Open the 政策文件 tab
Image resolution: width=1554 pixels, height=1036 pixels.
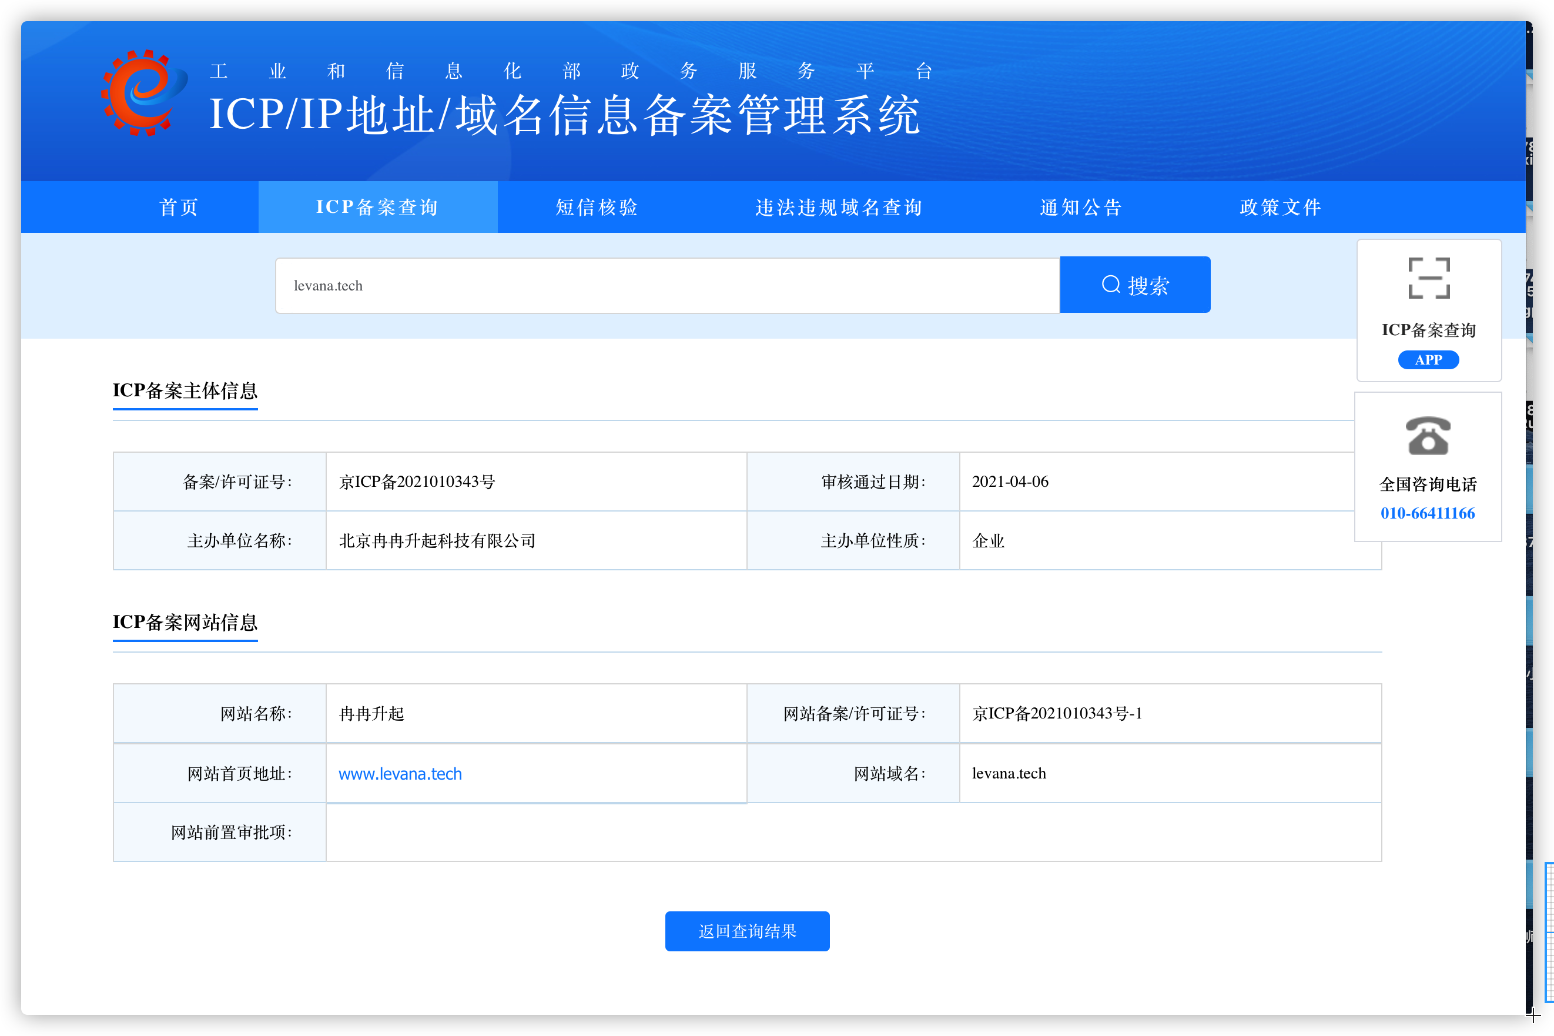[x=1281, y=208]
